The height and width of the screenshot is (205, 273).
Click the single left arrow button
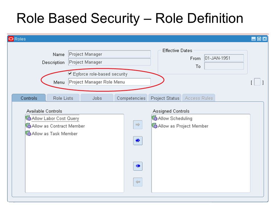coord(138,182)
